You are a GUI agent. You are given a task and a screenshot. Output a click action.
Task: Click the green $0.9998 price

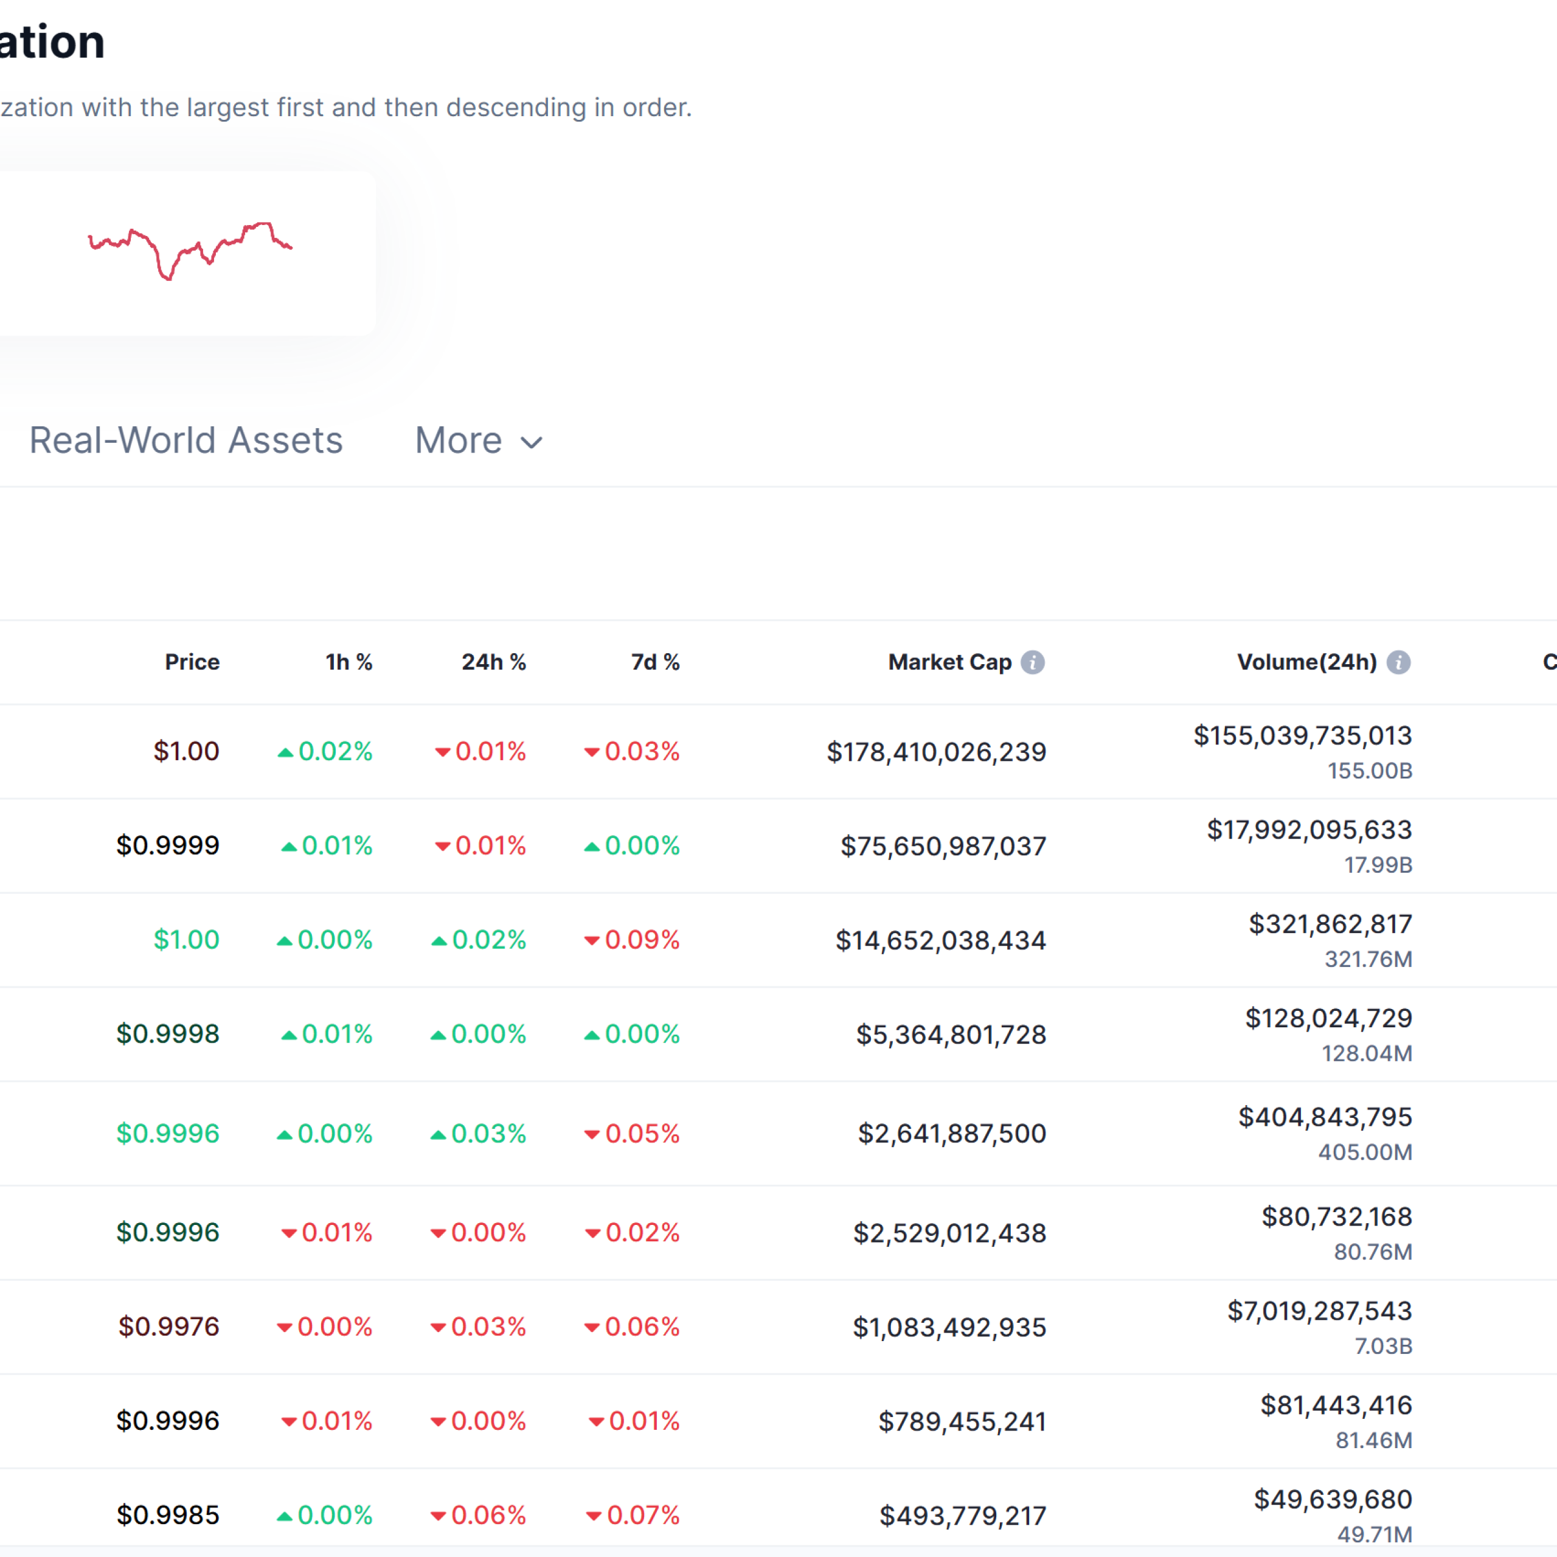(x=168, y=1034)
